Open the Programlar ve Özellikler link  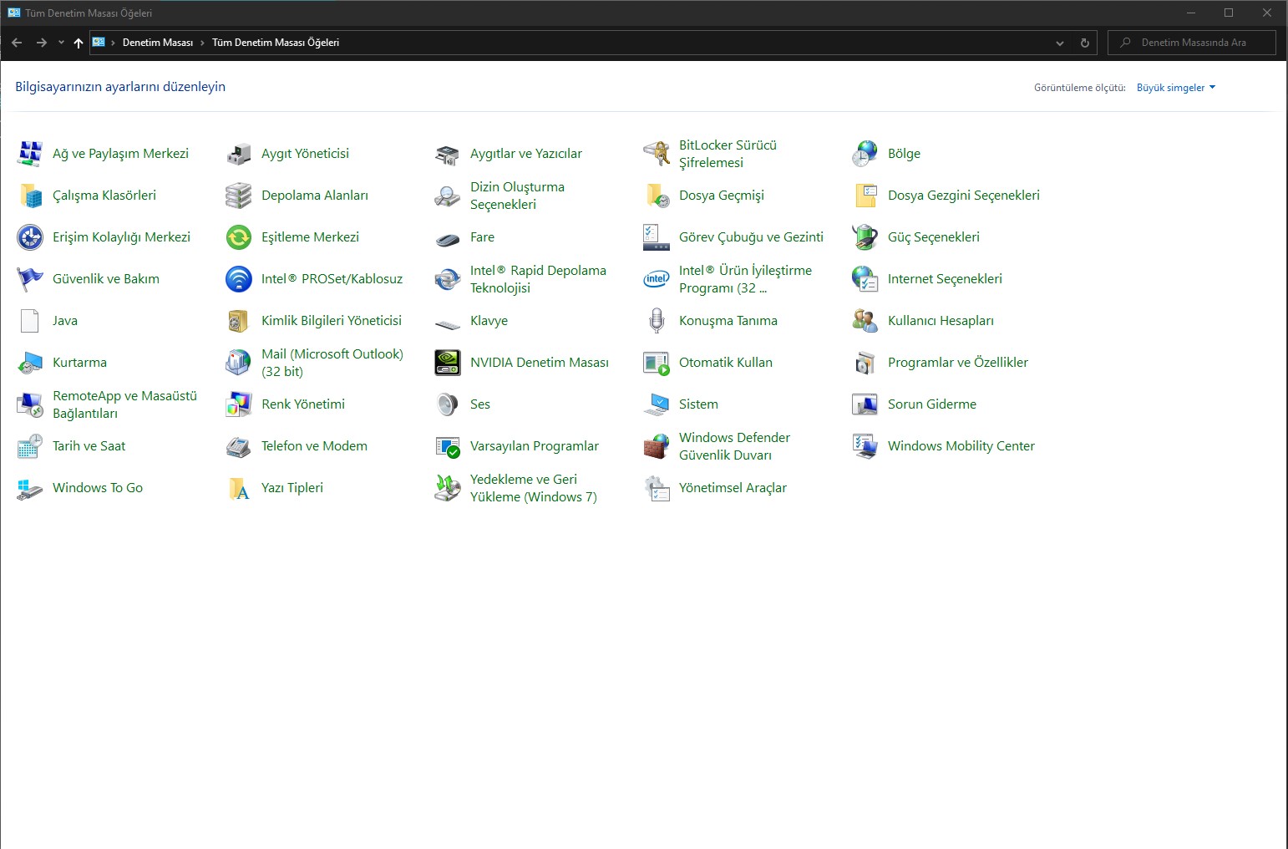coord(957,363)
